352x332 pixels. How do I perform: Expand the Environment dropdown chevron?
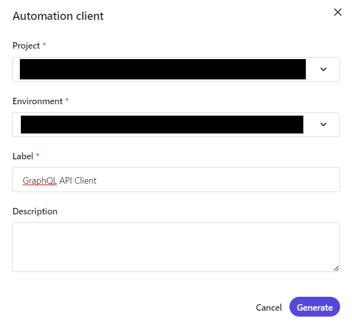click(323, 125)
